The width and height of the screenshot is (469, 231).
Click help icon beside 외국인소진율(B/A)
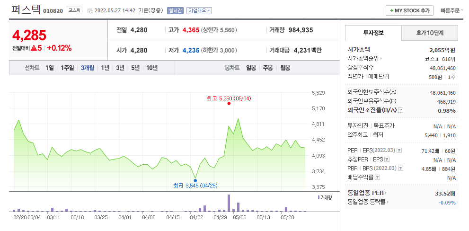(401, 110)
